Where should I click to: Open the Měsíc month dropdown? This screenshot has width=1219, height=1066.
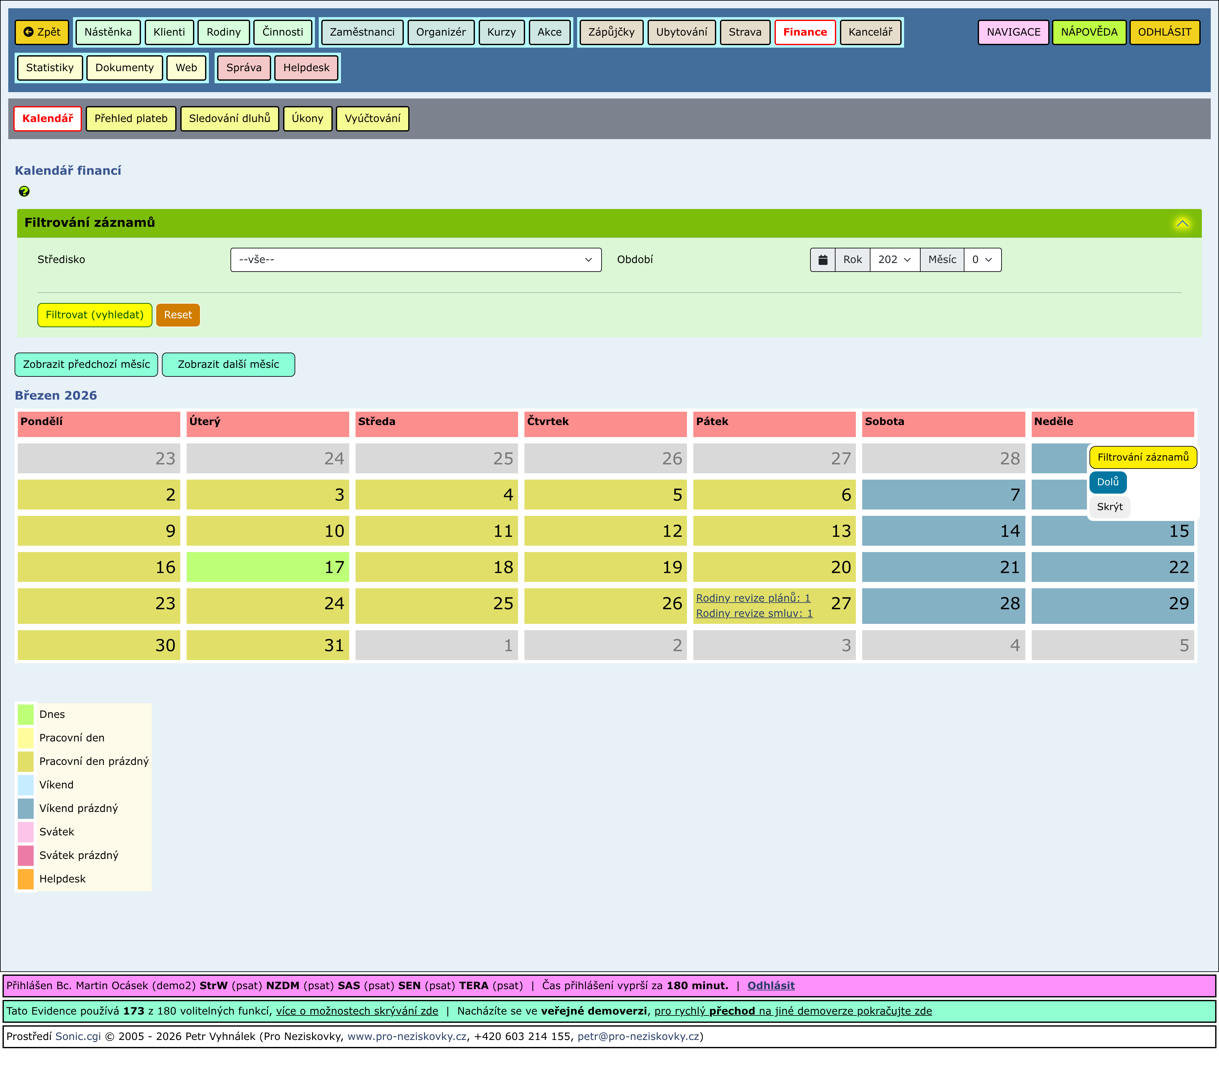(x=982, y=260)
